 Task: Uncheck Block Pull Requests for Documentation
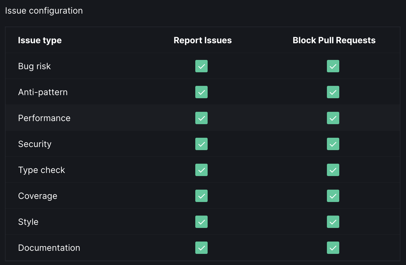coord(333,247)
